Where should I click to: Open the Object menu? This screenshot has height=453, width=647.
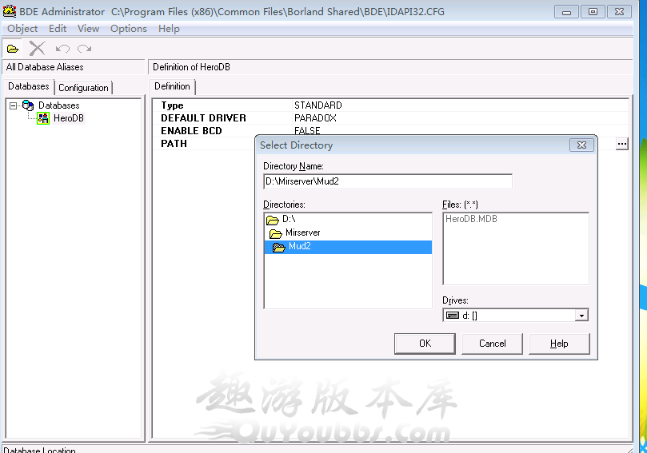click(x=22, y=29)
